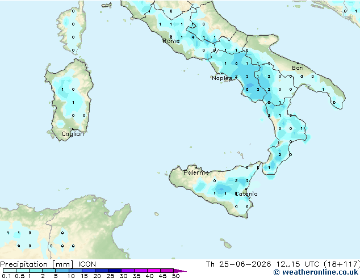Select the Catania city label
This screenshot has height=278, width=360.
246,194
